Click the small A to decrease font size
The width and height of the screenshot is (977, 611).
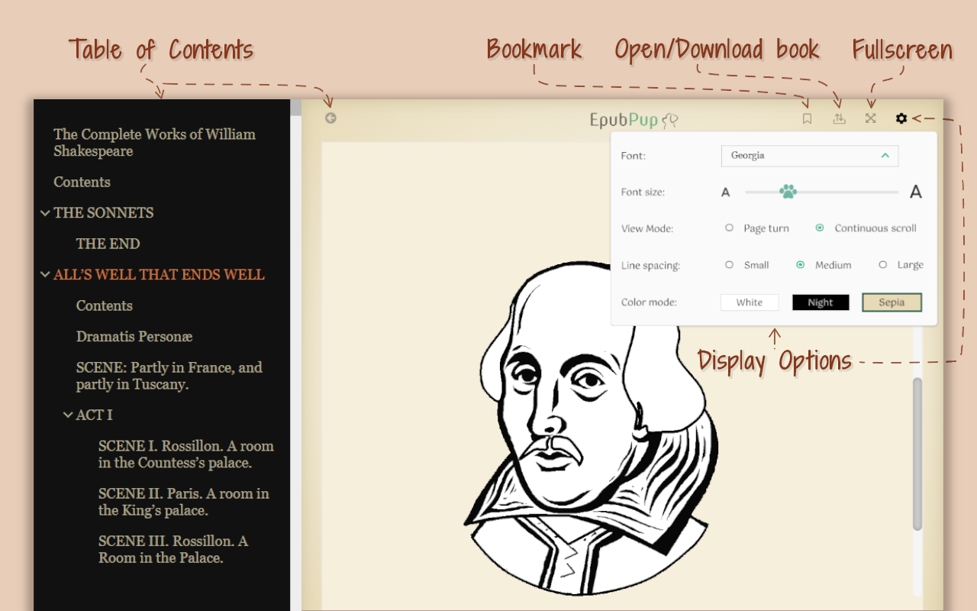coord(726,192)
